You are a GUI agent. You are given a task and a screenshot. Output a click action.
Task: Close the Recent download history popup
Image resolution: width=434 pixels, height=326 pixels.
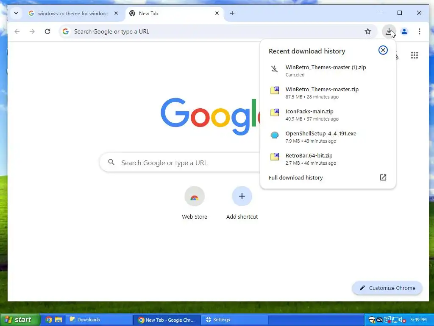click(x=383, y=50)
